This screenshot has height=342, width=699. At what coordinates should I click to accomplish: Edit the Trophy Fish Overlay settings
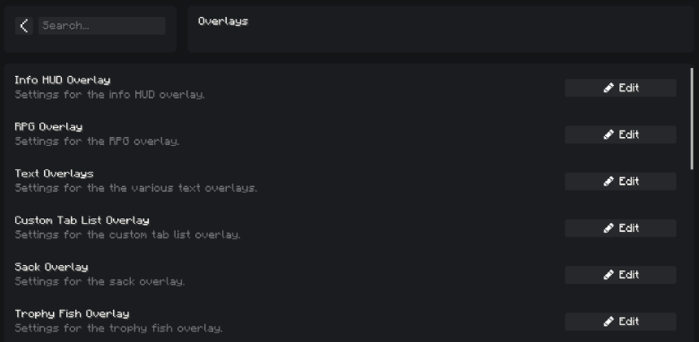point(620,321)
